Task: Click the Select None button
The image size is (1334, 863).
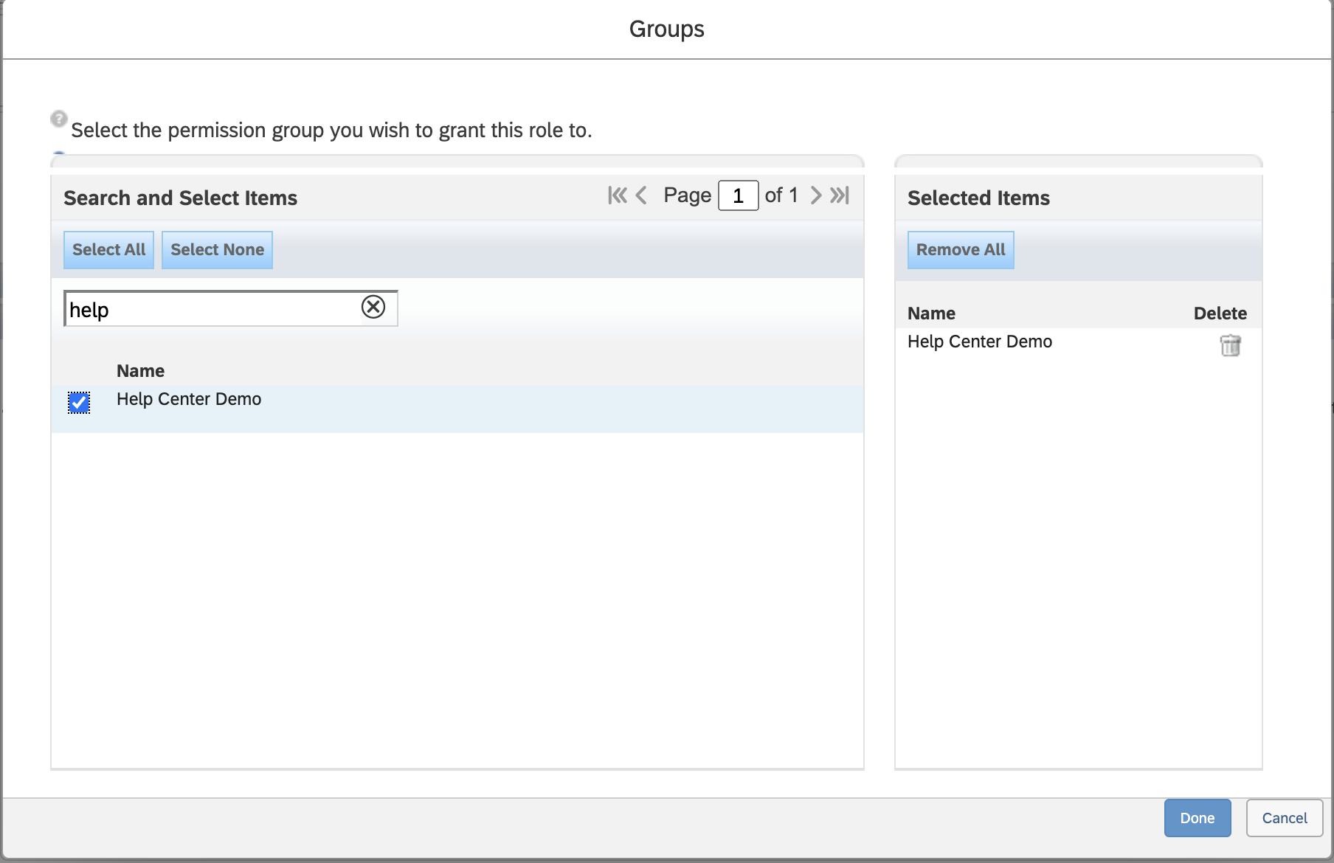Action: coord(217,250)
